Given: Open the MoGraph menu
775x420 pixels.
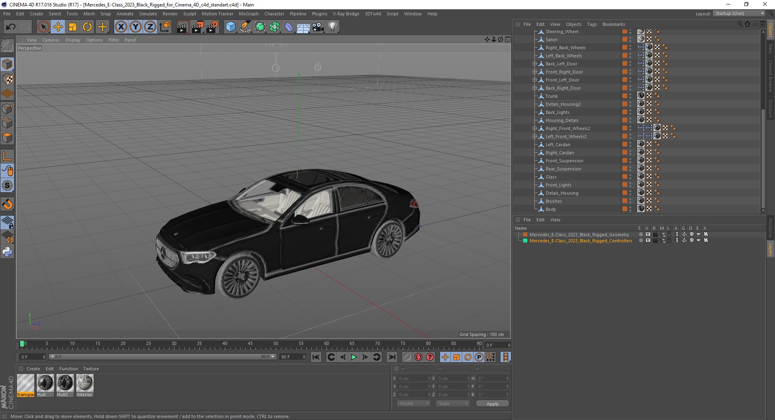Looking at the screenshot, I should coord(249,14).
